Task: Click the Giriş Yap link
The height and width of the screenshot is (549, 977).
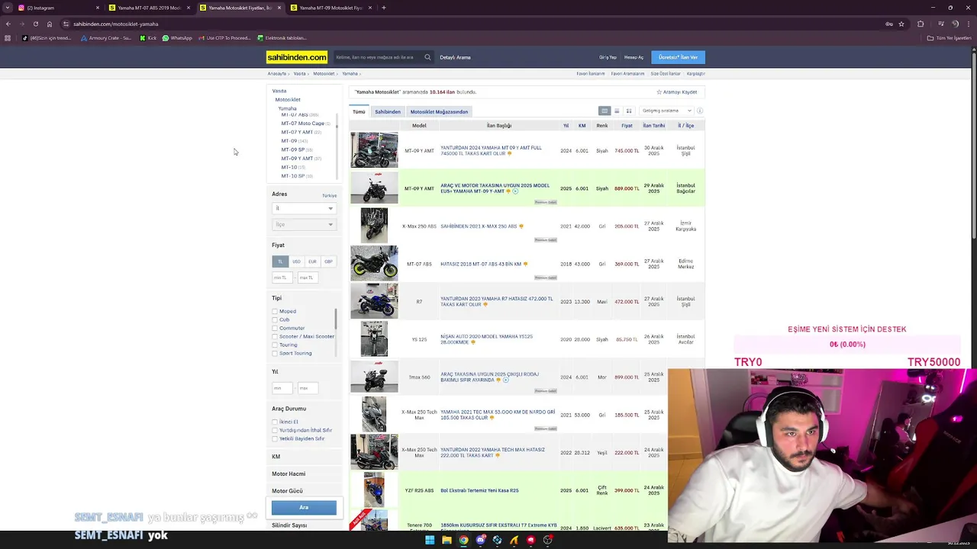Action: click(608, 57)
